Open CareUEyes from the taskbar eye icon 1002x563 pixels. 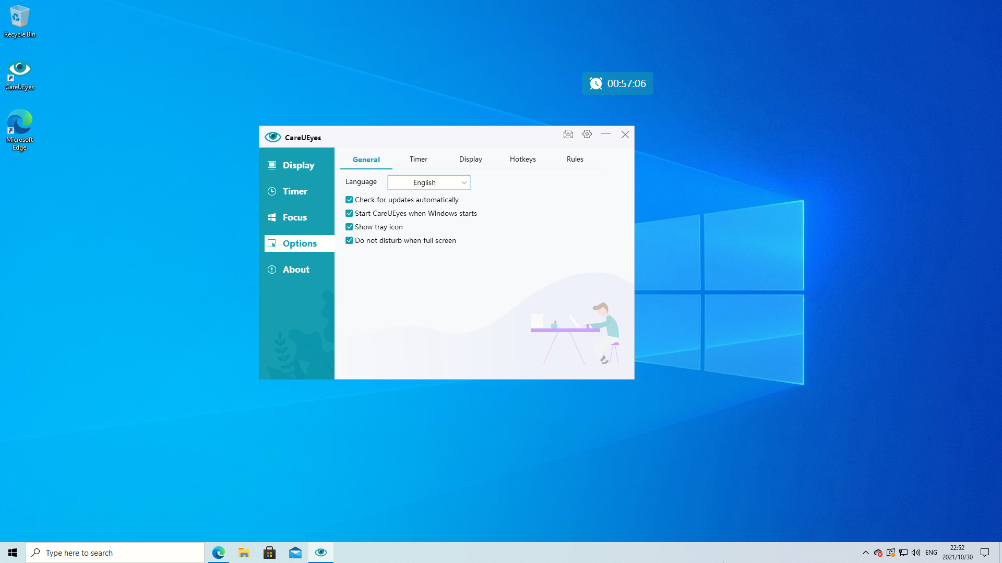click(320, 552)
